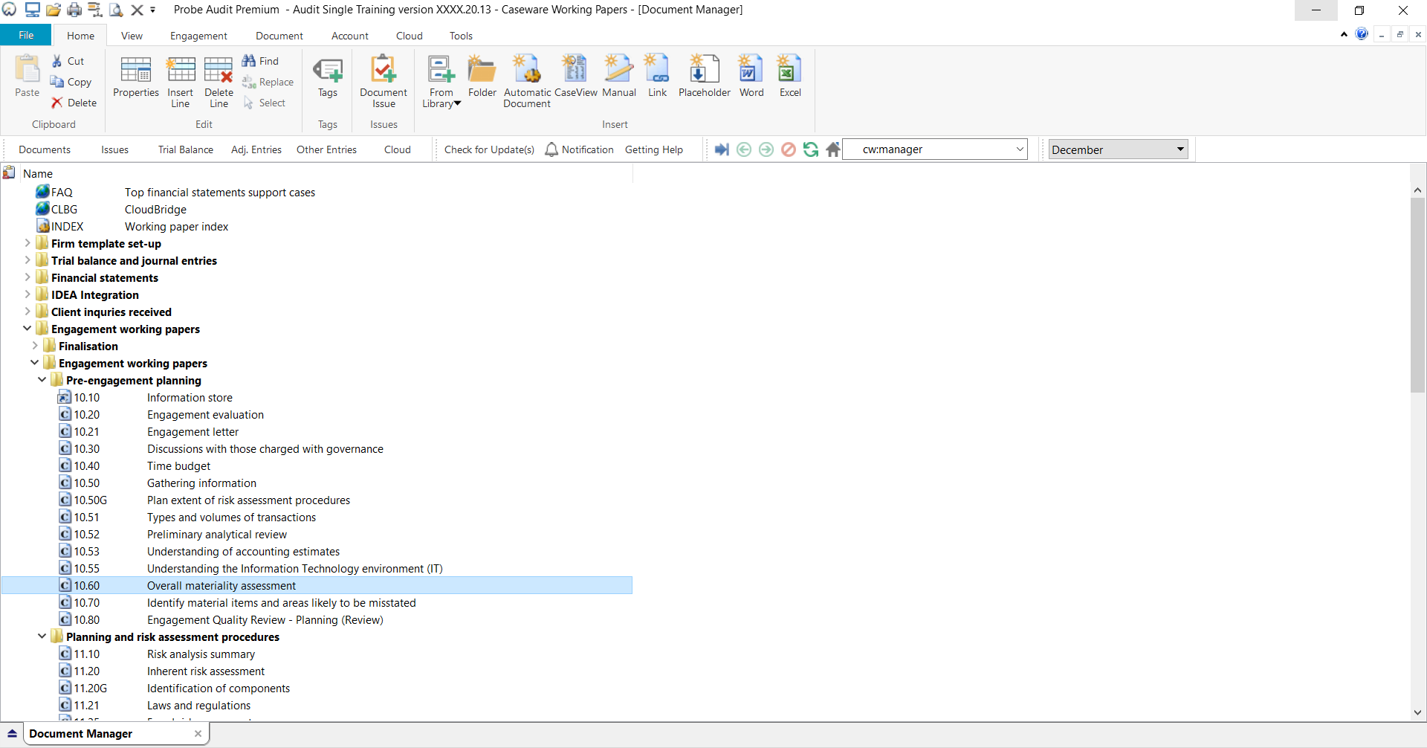Open the Engagement ribbon tab

click(198, 36)
